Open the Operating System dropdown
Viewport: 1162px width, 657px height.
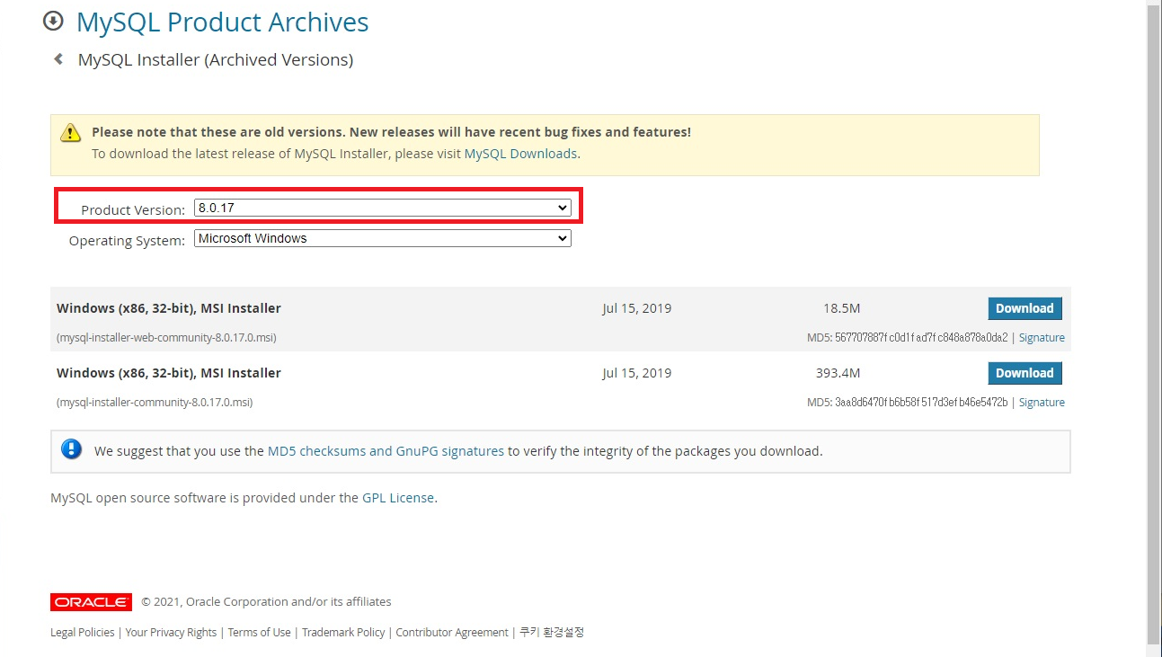(x=383, y=238)
